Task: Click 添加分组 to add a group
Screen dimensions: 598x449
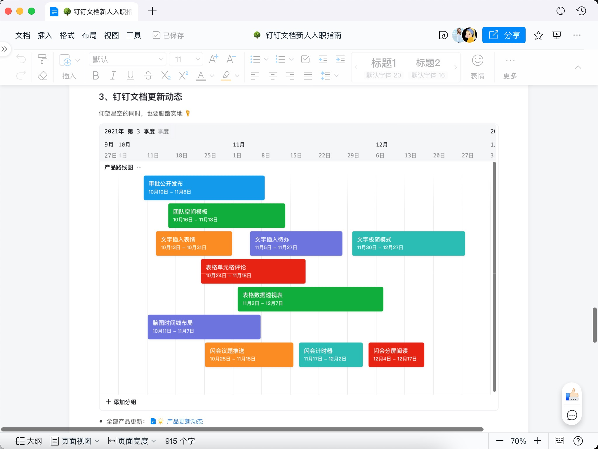Action: tap(121, 402)
